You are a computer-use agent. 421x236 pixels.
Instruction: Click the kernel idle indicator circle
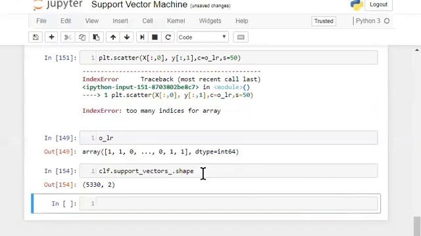[387, 21]
